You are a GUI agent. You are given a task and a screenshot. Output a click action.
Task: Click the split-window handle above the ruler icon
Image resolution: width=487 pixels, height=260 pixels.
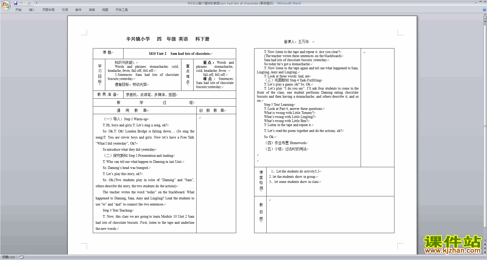tap(485, 14)
